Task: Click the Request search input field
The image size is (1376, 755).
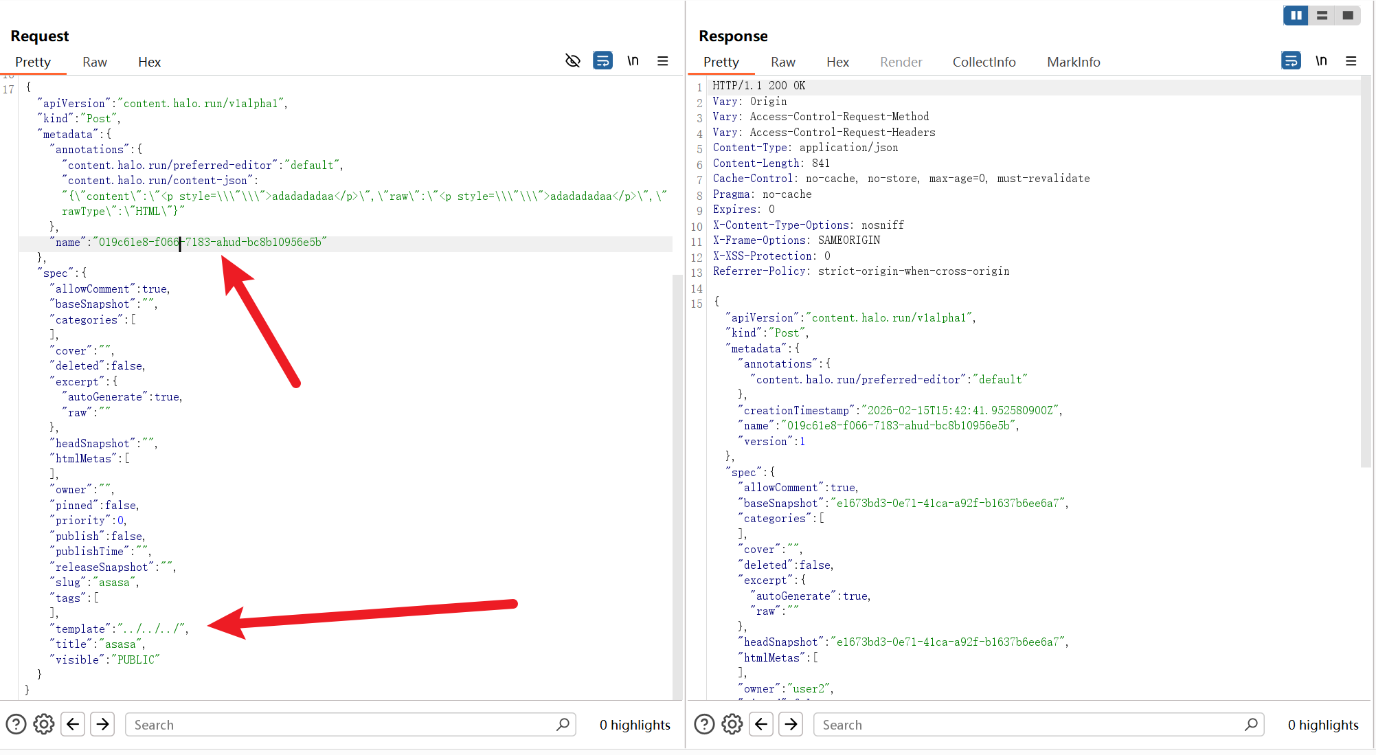Action: (x=343, y=725)
